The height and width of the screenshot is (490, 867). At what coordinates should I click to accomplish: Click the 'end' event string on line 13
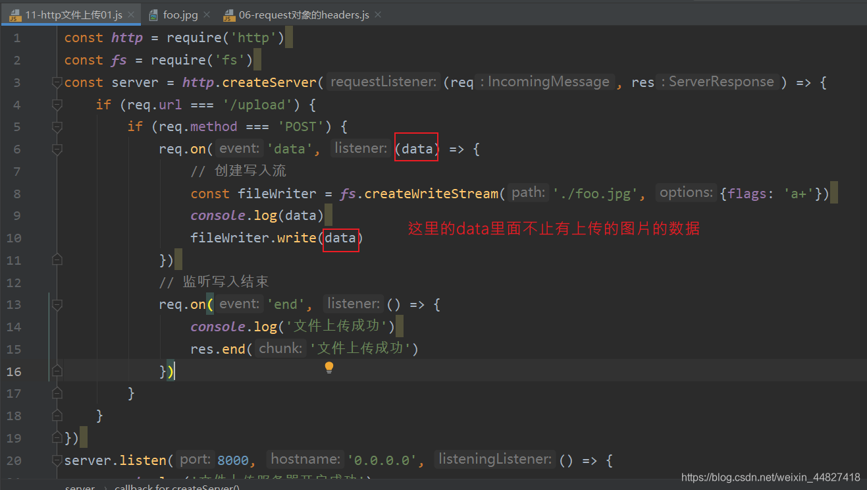click(286, 304)
